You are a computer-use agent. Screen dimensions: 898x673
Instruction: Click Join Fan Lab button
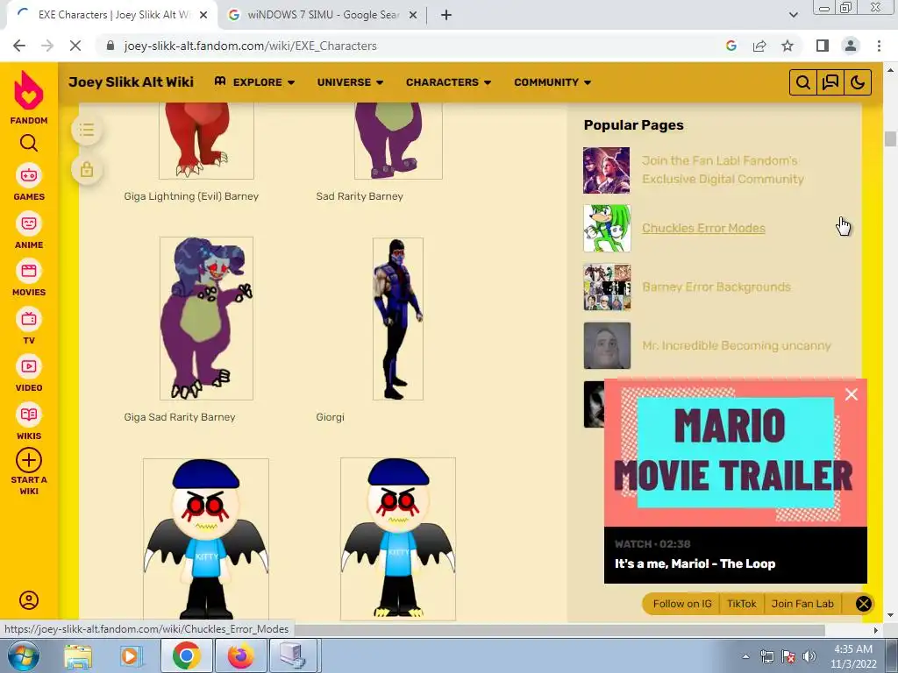click(x=802, y=604)
